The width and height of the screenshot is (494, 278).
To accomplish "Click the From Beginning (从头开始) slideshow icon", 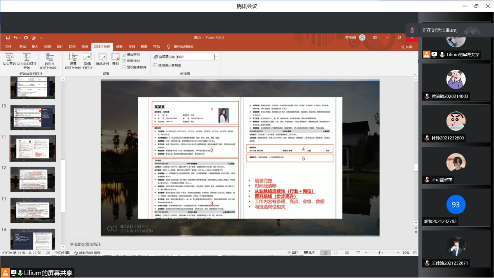I will 9,58.
